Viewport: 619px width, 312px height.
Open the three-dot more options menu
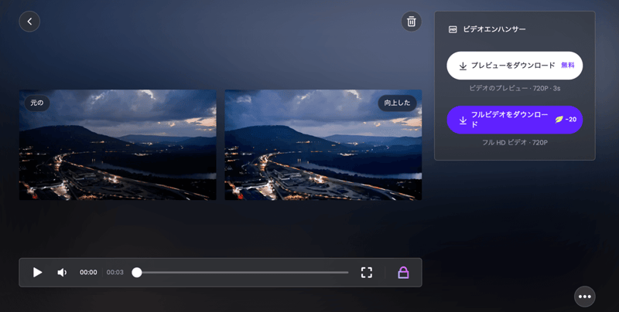(584, 297)
